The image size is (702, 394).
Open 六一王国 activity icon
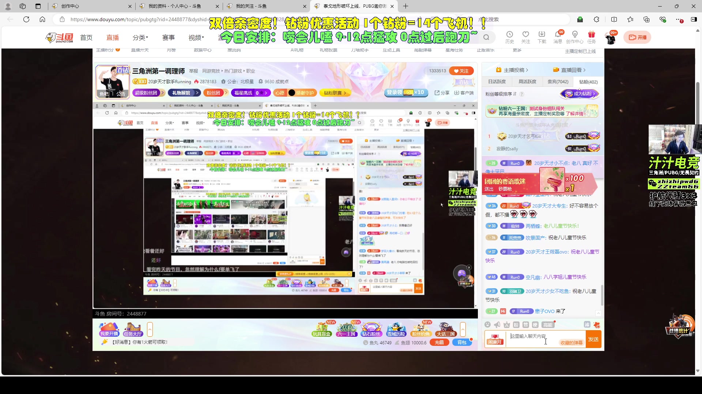click(x=346, y=329)
